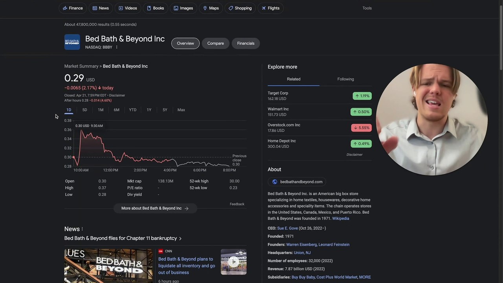Open the Target Corp related stock row

pyautogui.click(x=319, y=96)
